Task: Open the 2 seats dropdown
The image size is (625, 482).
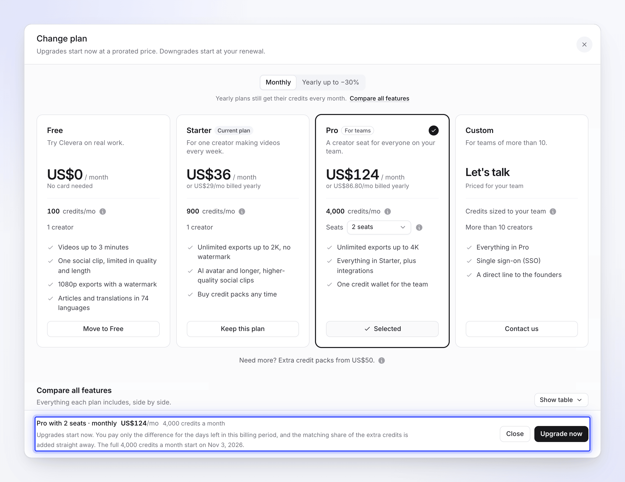Action: (379, 227)
